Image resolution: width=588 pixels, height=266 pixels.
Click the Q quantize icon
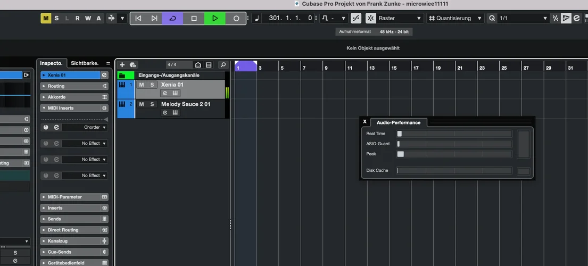(x=492, y=18)
